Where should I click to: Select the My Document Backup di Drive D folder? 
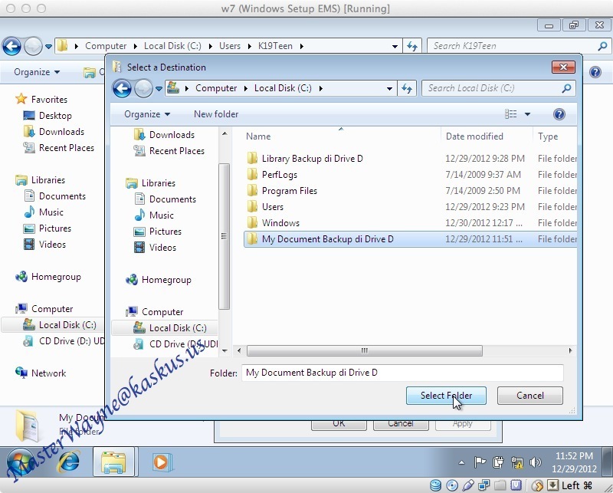click(x=410, y=239)
